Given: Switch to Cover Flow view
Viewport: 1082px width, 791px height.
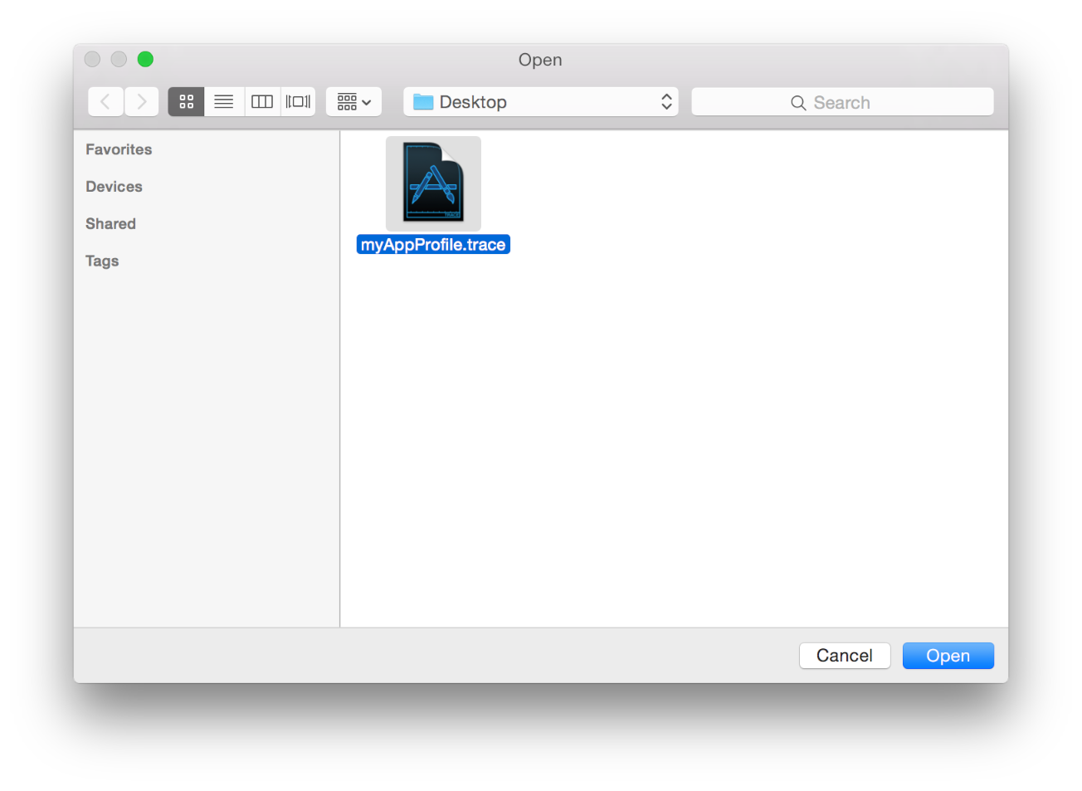Looking at the screenshot, I should click(298, 102).
